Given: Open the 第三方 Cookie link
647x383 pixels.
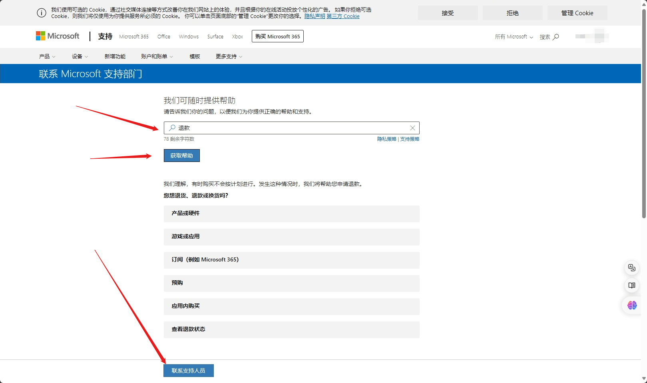Looking at the screenshot, I should point(343,16).
